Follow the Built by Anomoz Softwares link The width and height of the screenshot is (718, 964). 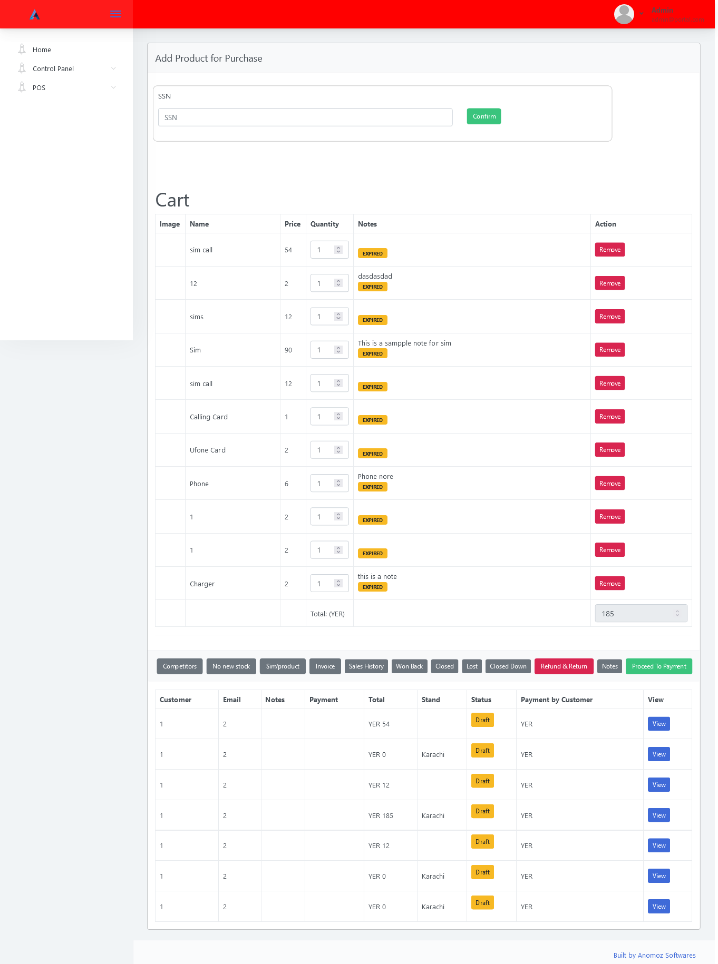coord(654,955)
